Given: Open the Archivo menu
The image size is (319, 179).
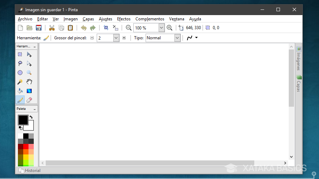Looking at the screenshot, I should (25, 19).
